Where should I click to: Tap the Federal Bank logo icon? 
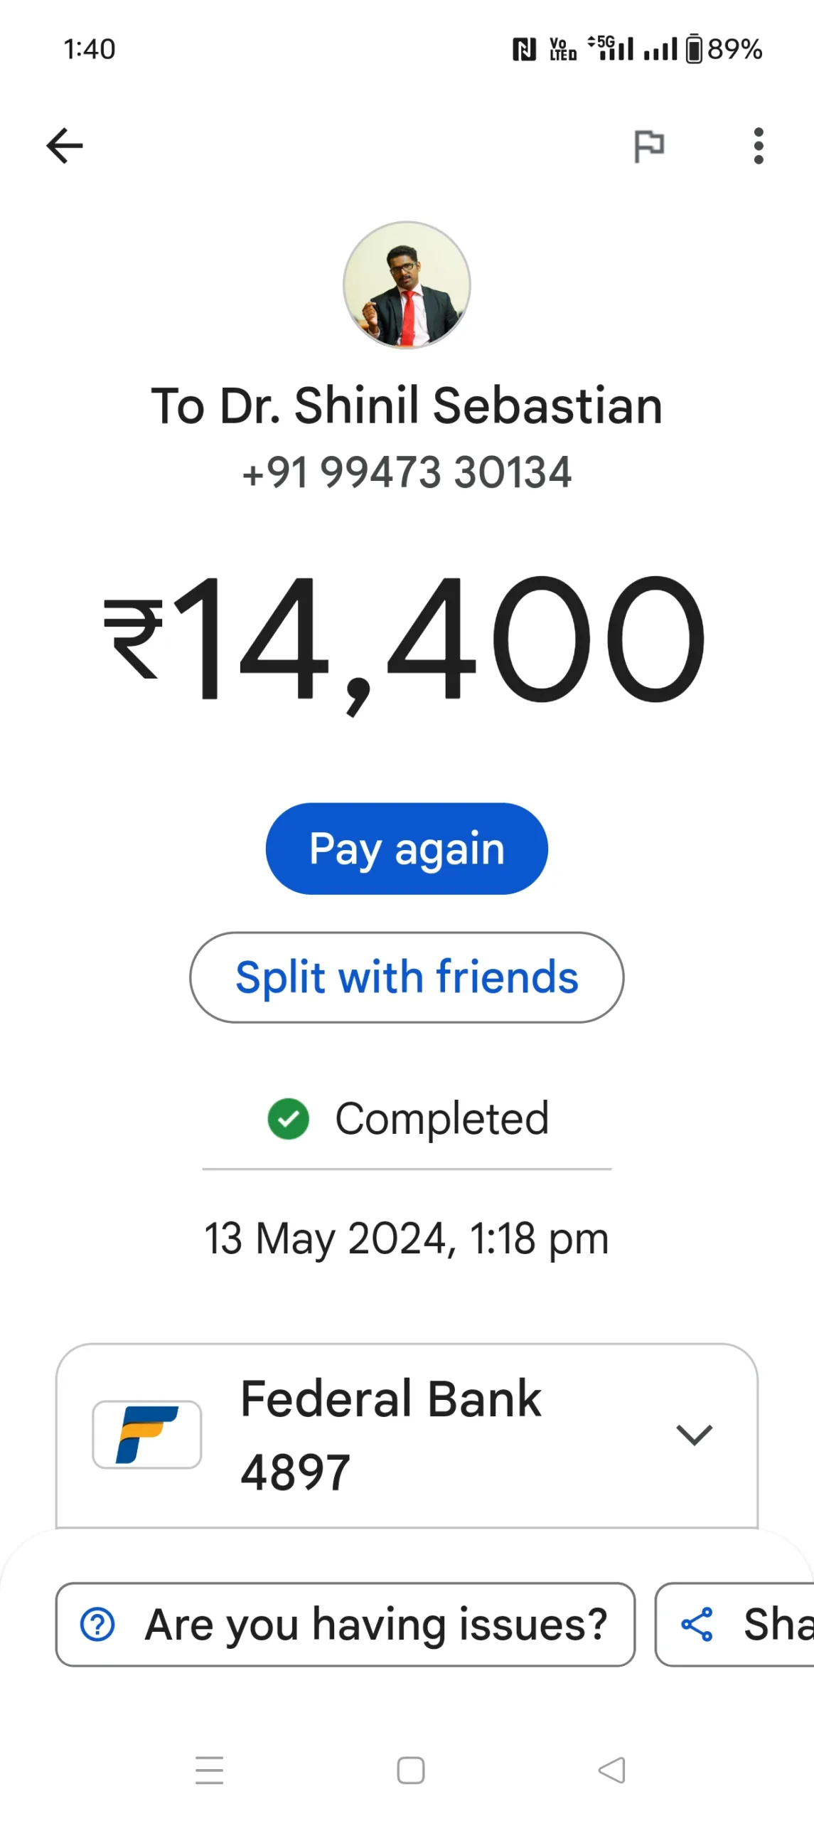pos(147,1435)
